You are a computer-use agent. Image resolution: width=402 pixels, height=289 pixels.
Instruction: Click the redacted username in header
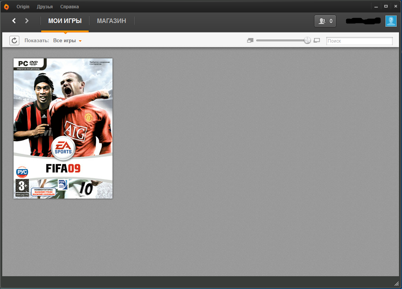363,21
